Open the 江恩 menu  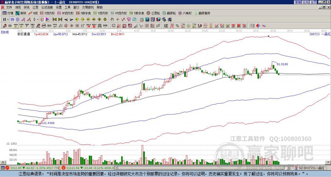coord(35,7)
